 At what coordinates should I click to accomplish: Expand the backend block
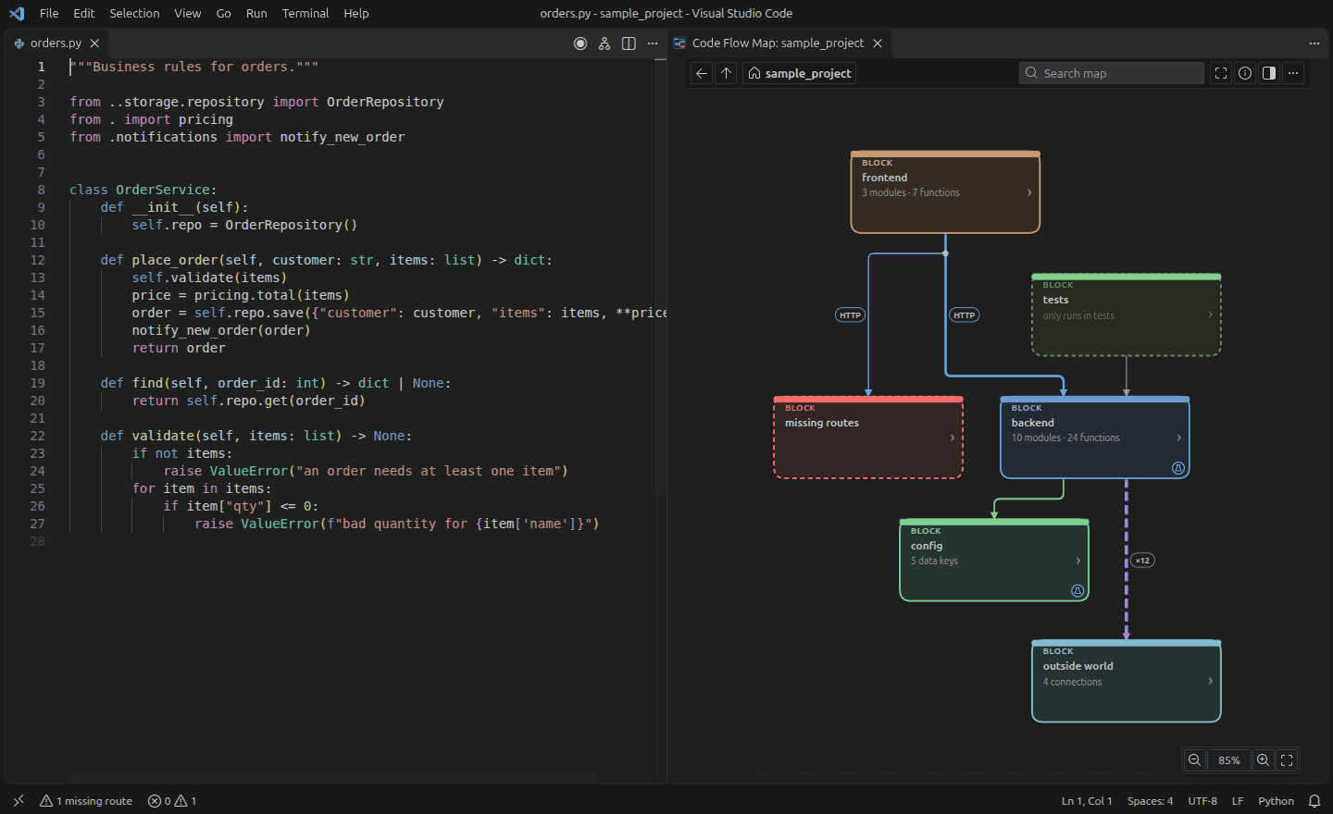point(1178,438)
